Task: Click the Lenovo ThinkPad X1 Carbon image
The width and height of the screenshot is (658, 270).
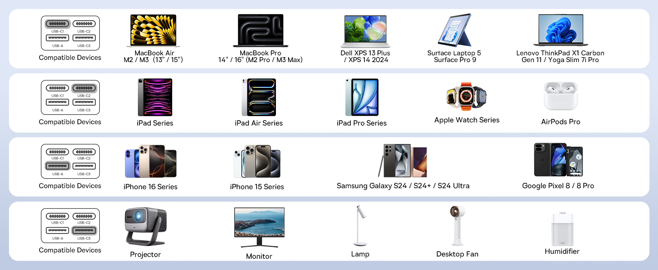Action: click(560, 30)
